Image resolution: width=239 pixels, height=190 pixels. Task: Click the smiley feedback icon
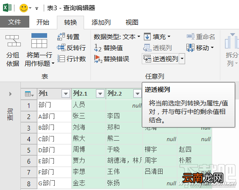pyautogui.click(x=24, y=8)
